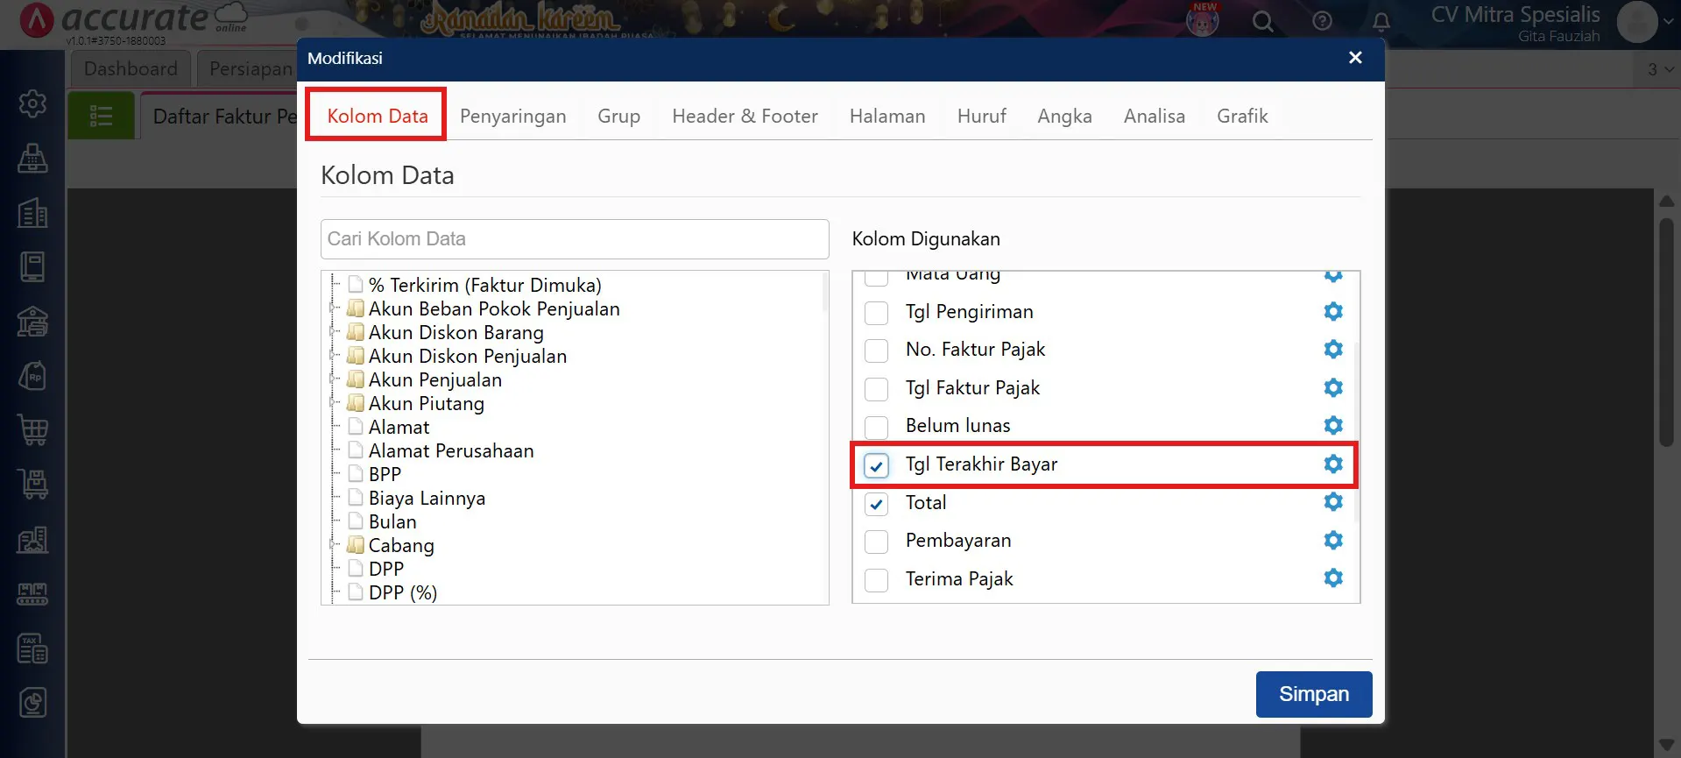1681x758 pixels.
Task: Check the Tgl Pengiriman checkbox
Action: pos(876,313)
